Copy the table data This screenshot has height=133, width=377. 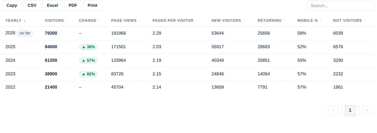pyautogui.click(x=12, y=5)
